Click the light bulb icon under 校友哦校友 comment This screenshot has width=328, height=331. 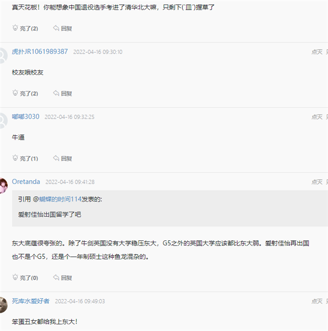coord(15,93)
